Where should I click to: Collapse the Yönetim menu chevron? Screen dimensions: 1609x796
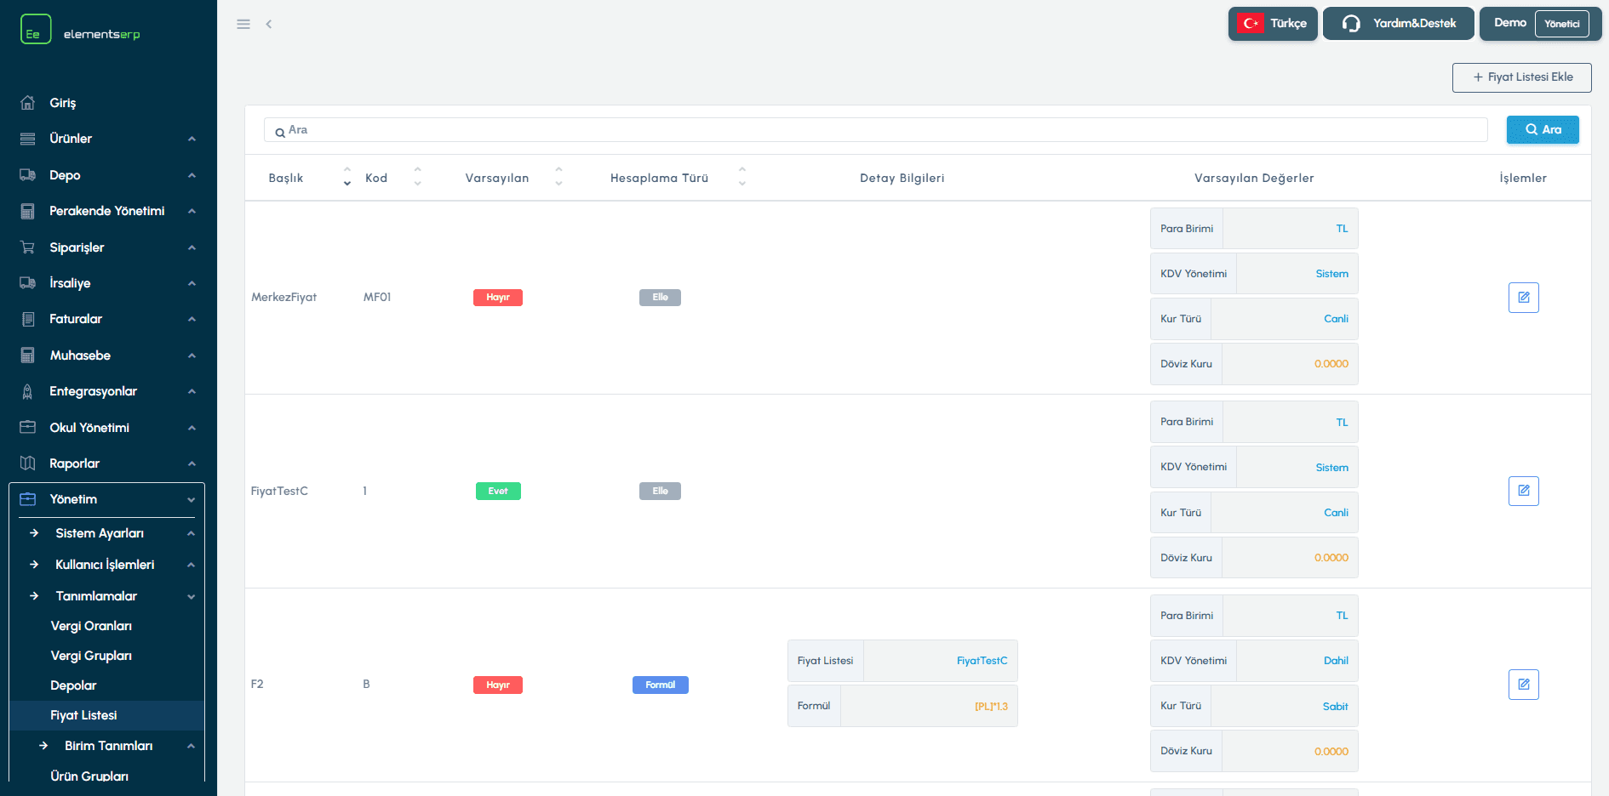192,500
